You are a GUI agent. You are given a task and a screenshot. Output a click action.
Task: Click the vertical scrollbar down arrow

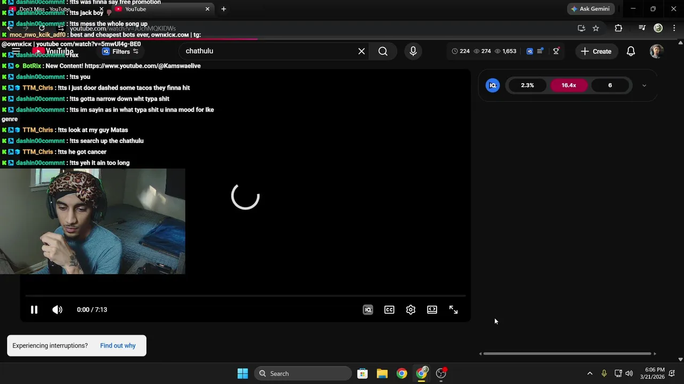point(680,359)
